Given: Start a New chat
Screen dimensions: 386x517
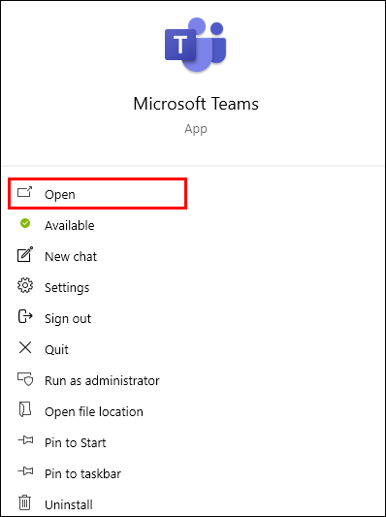Looking at the screenshot, I should (x=71, y=256).
